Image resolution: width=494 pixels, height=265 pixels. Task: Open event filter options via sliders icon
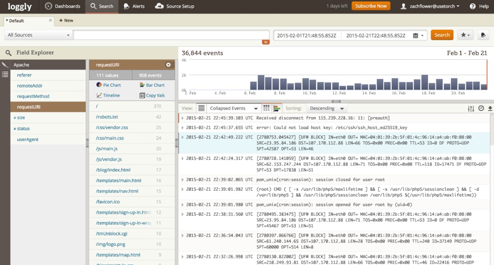coord(471,108)
